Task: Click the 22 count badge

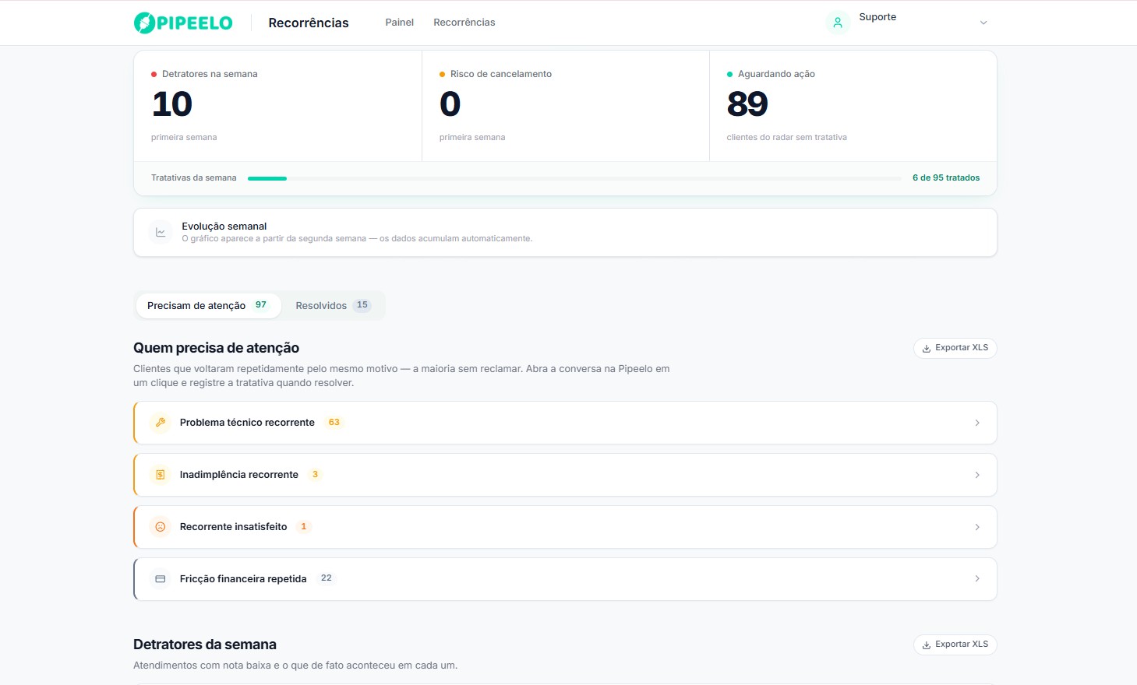Action: [x=327, y=578]
